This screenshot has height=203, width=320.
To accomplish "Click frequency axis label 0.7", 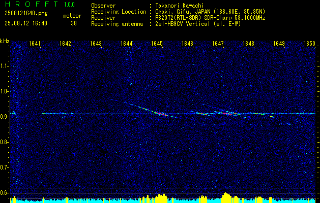I will (4, 167).
